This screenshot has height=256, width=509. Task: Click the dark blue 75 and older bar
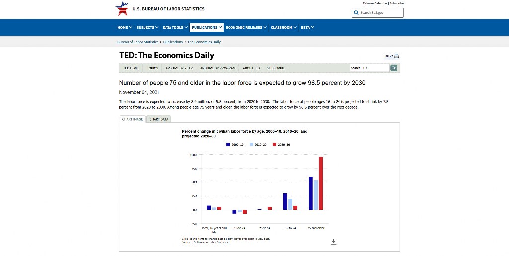[311, 193]
